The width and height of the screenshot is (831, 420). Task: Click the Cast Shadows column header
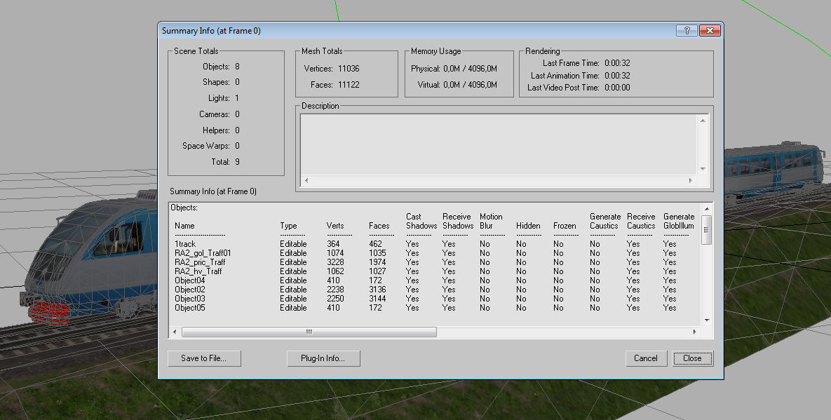(x=421, y=221)
